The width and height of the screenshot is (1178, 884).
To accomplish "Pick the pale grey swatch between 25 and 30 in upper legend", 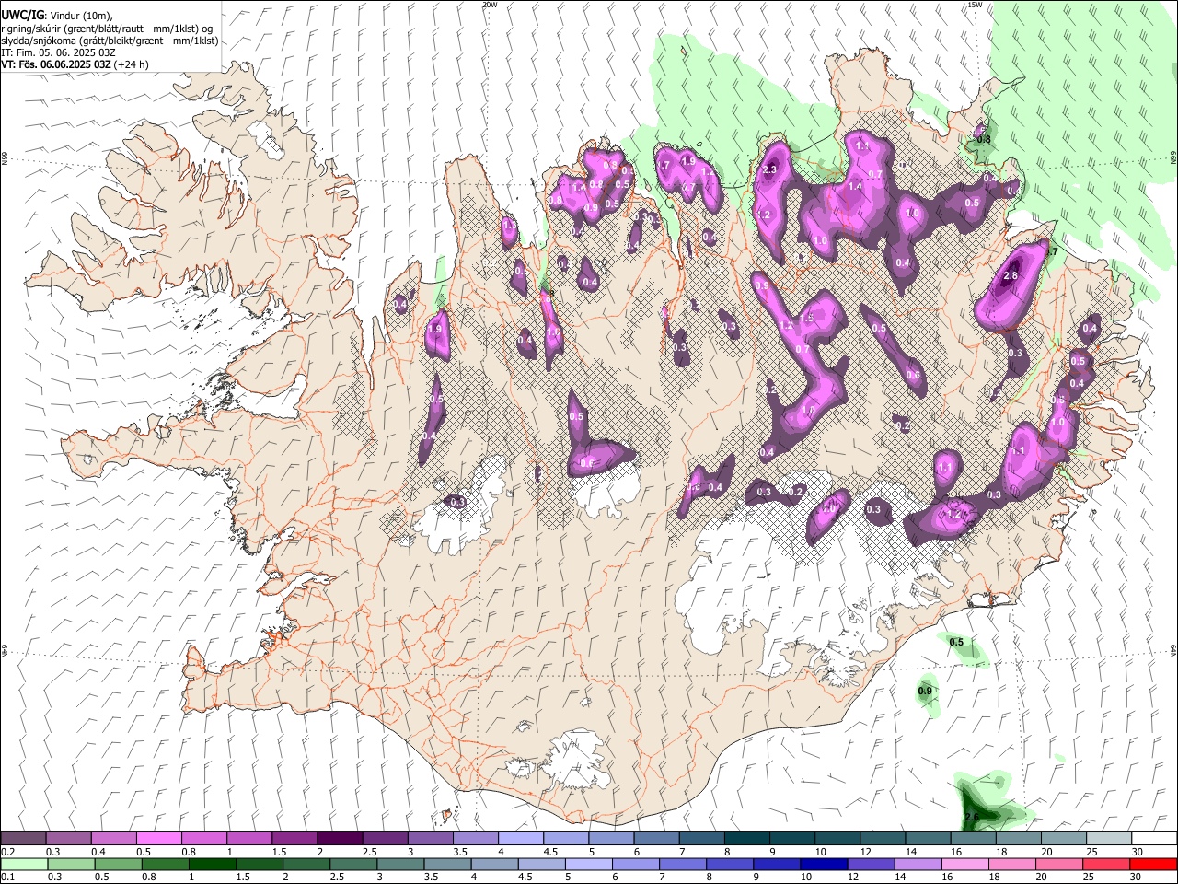I will point(1108,838).
